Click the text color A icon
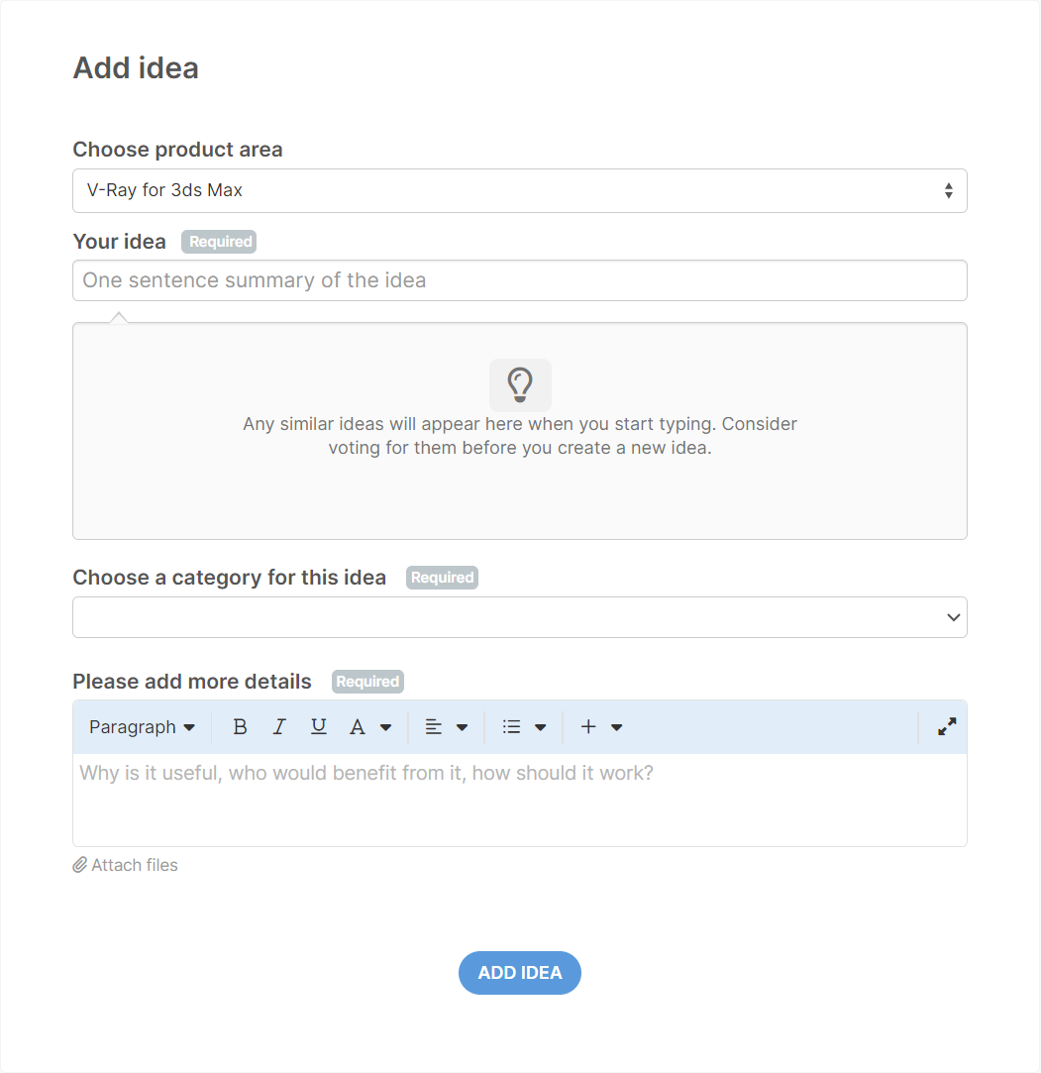 pyautogui.click(x=358, y=727)
